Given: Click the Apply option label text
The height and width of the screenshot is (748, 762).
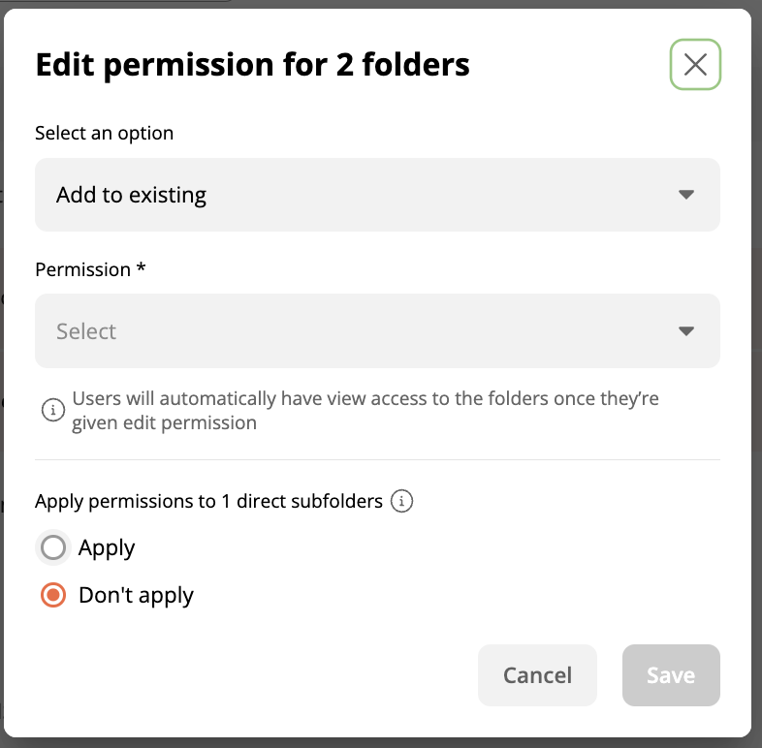Looking at the screenshot, I should click(107, 548).
